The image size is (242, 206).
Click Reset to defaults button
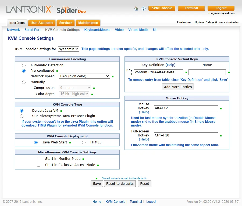click(120, 184)
